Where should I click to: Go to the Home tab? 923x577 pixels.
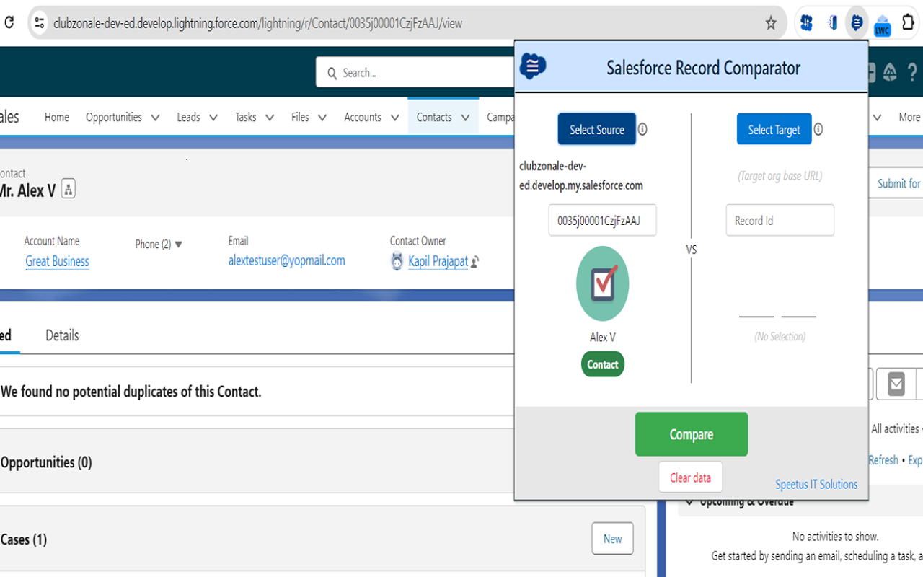click(57, 117)
